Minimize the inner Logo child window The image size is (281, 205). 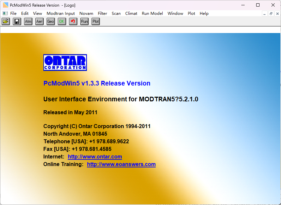264,14
